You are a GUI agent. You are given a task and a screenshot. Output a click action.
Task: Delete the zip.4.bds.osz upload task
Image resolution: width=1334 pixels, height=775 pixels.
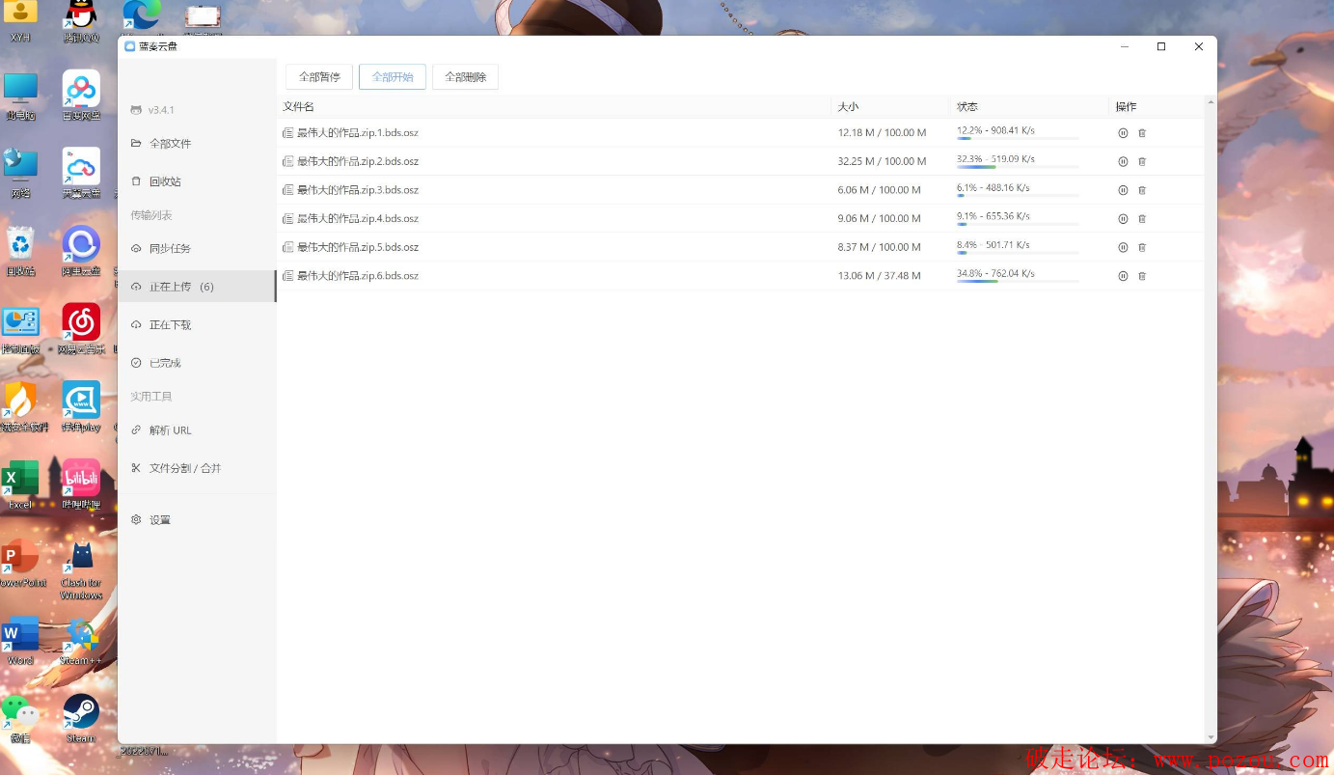tap(1142, 219)
